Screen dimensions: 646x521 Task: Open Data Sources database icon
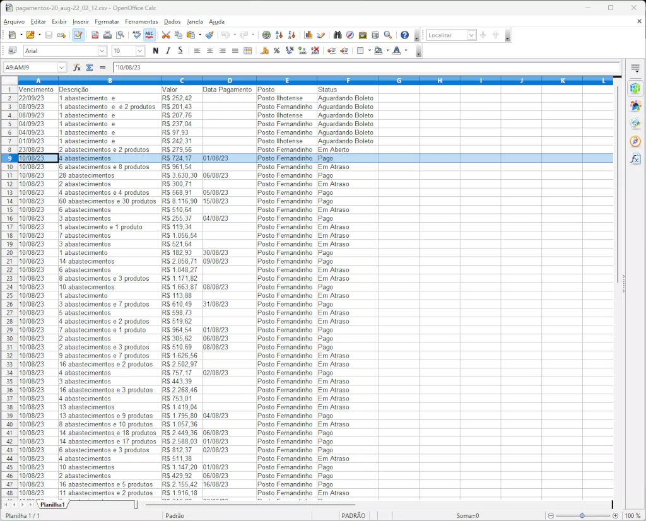375,35
